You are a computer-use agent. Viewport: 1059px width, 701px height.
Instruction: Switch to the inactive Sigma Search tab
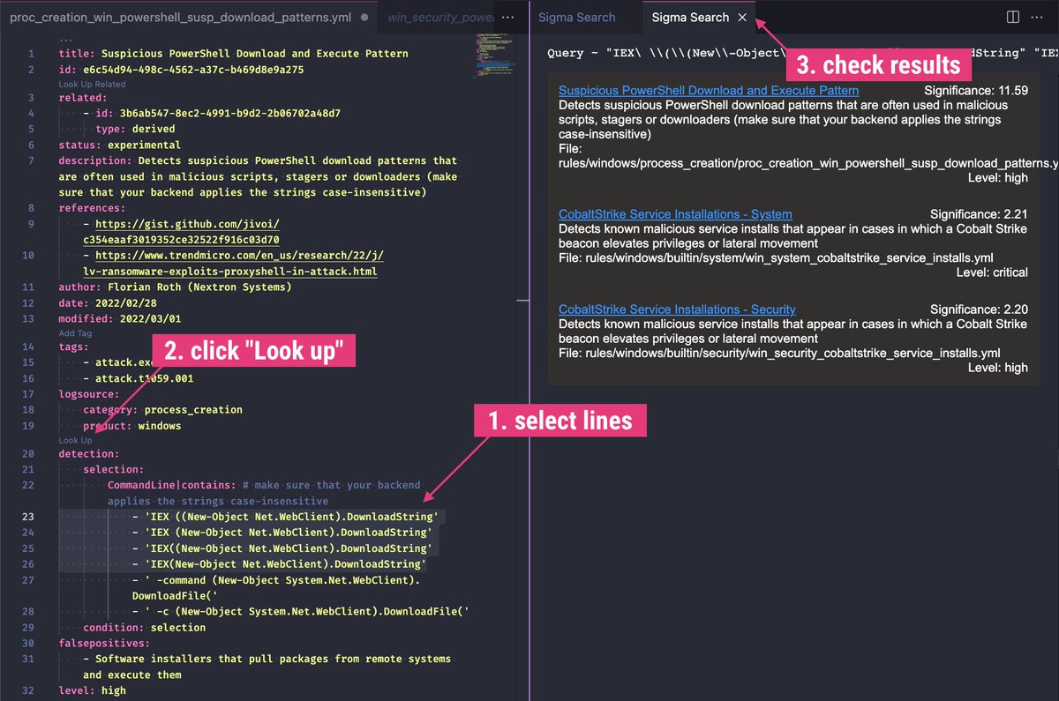[577, 18]
